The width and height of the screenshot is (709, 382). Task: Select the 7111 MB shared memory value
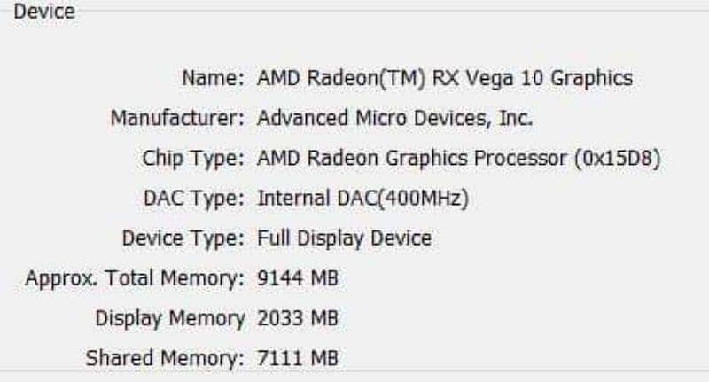tap(297, 358)
